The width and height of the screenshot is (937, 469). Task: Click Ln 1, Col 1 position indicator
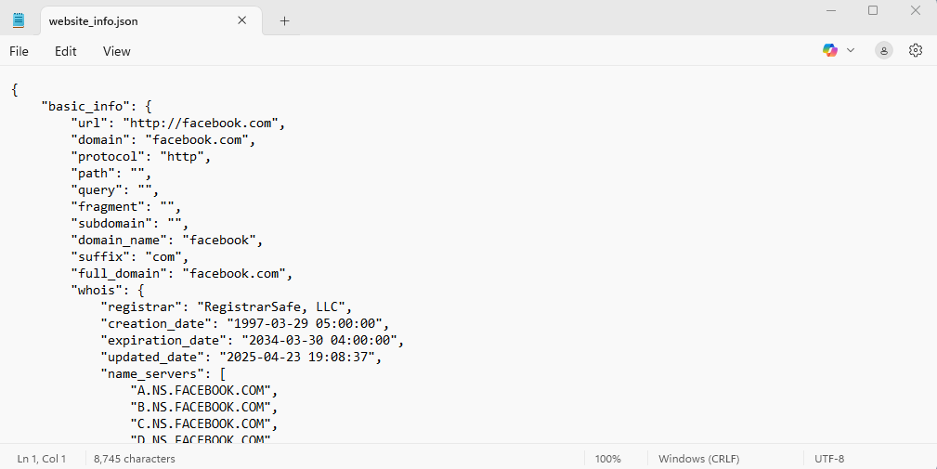(42, 459)
